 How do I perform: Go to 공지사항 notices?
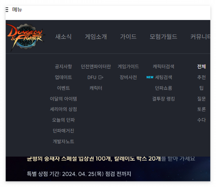click(x=63, y=66)
